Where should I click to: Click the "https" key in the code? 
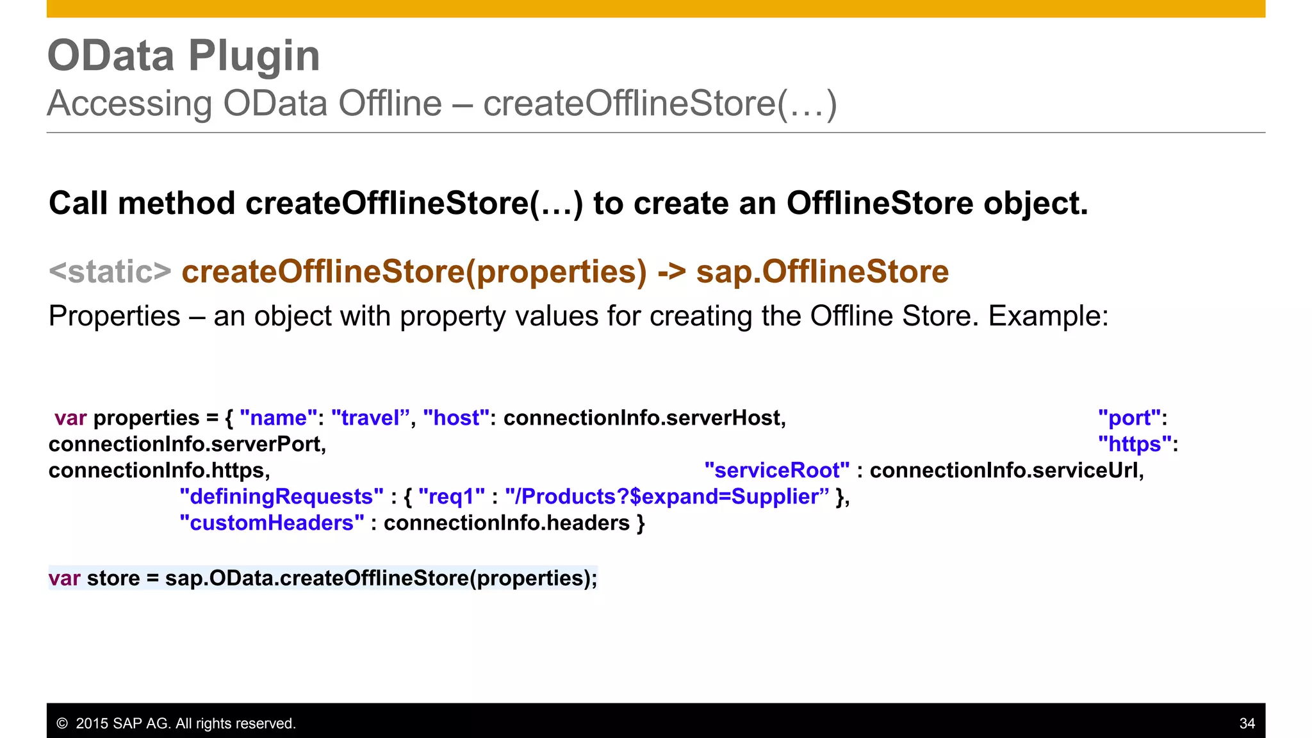1135,444
